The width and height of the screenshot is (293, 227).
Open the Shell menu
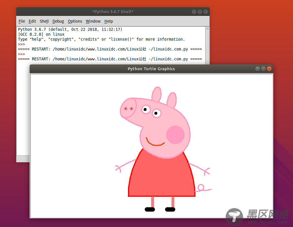(44, 21)
